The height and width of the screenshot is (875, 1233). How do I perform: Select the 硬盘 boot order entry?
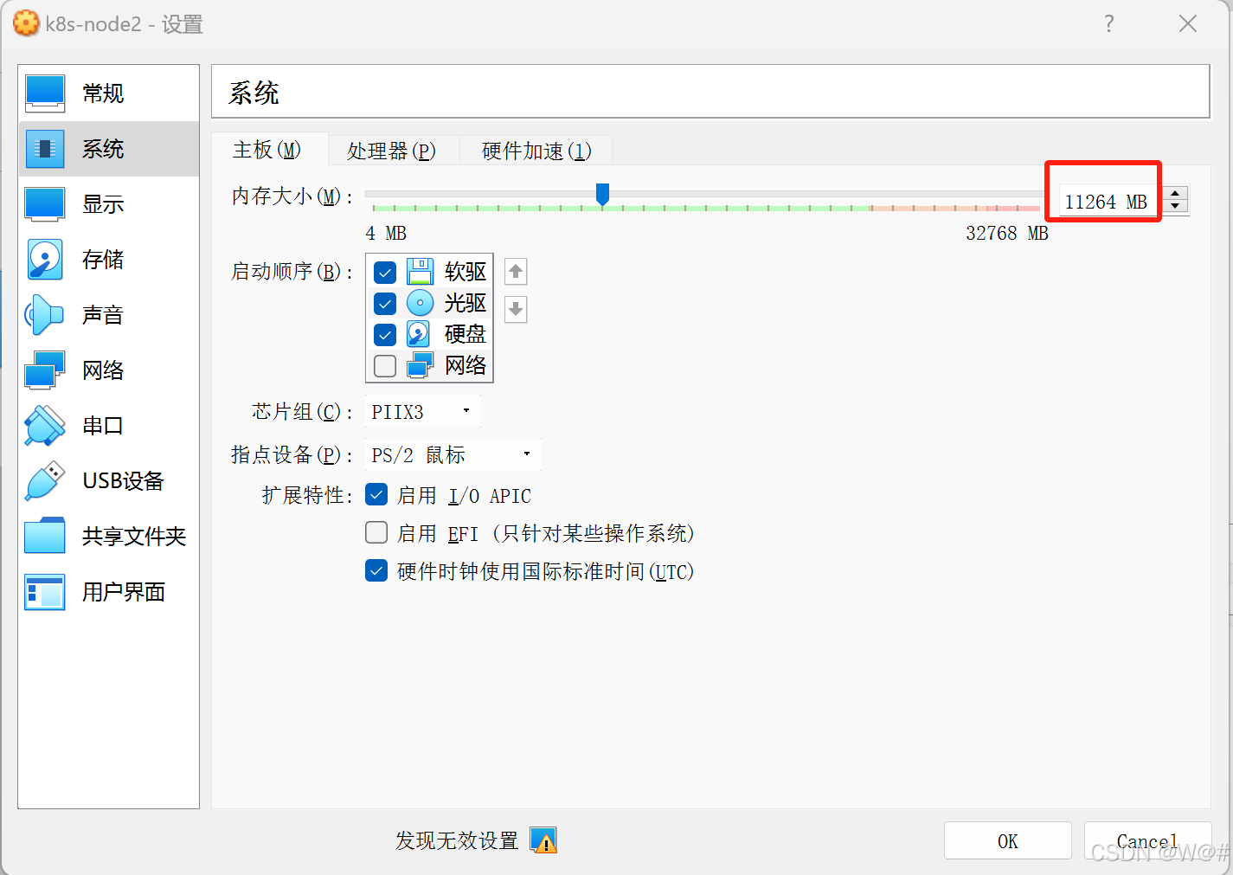(429, 334)
